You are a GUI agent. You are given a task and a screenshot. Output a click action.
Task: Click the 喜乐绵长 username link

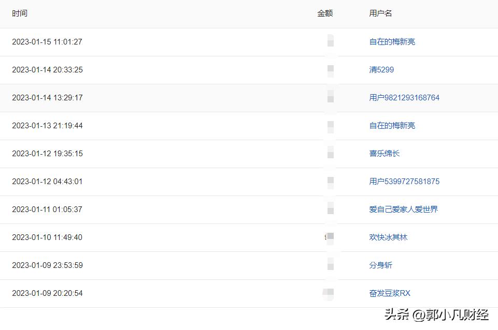pos(385,154)
